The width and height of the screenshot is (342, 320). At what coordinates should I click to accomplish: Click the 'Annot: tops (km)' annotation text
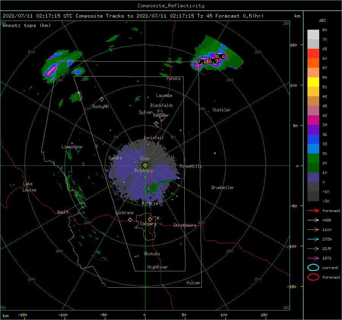pos(27,25)
